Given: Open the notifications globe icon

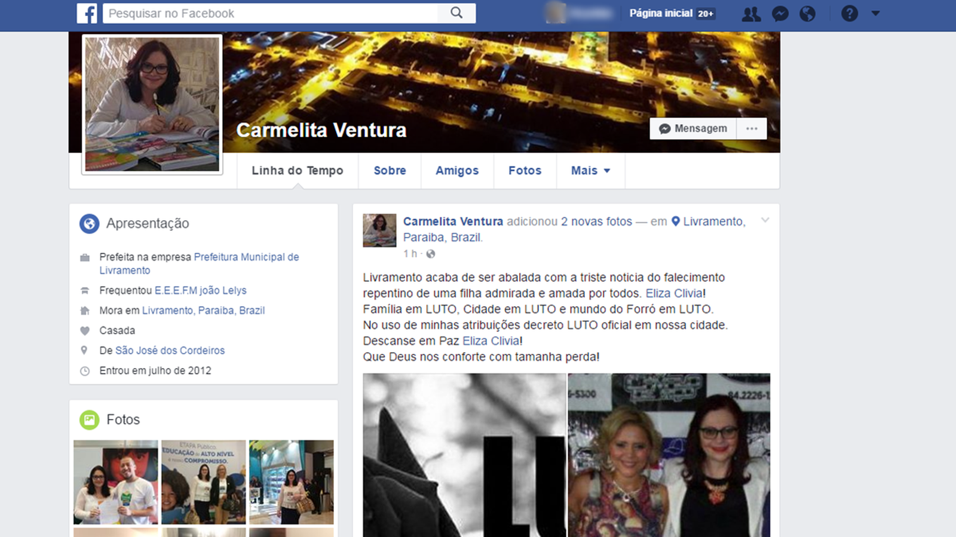Looking at the screenshot, I should [807, 14].
